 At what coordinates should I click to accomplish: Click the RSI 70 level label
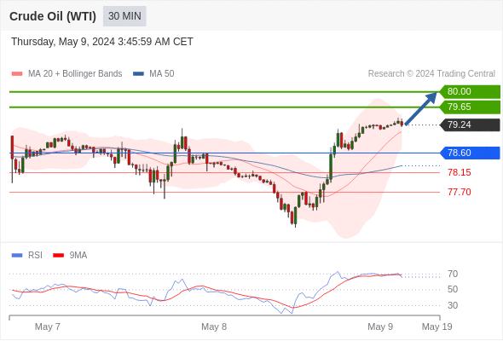click(453, 274)
